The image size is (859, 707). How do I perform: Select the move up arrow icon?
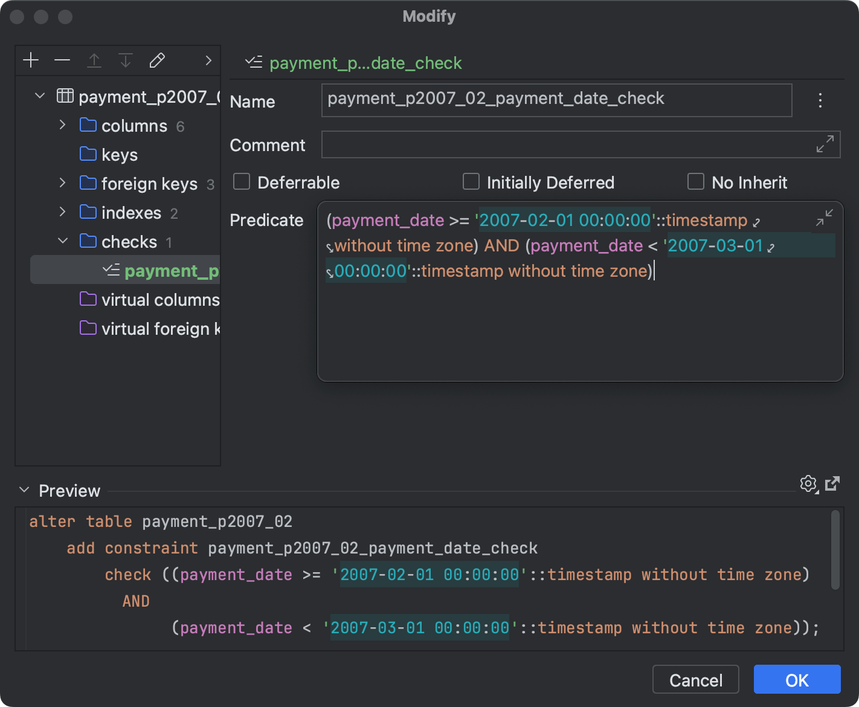(94, 60)
